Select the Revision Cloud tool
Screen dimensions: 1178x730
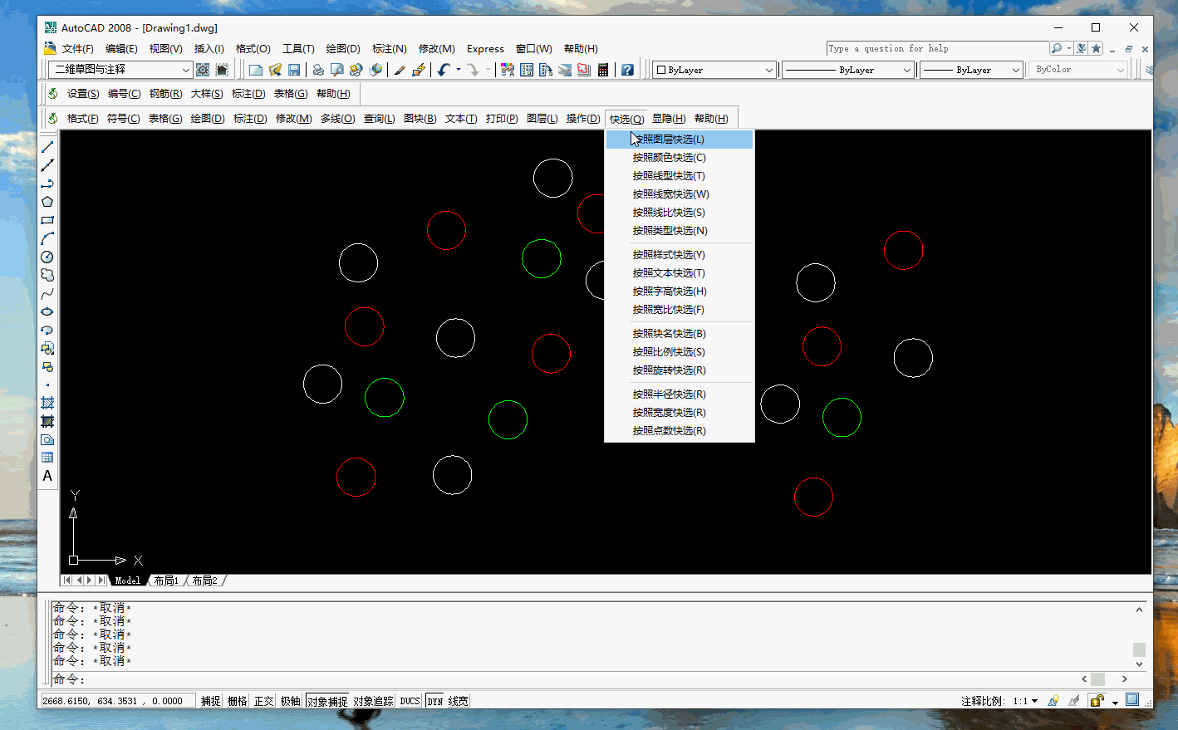47,275
